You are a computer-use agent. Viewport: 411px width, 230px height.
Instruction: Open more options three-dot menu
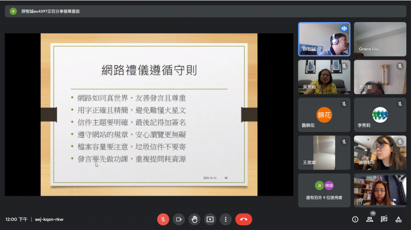(x=226, y=219)
